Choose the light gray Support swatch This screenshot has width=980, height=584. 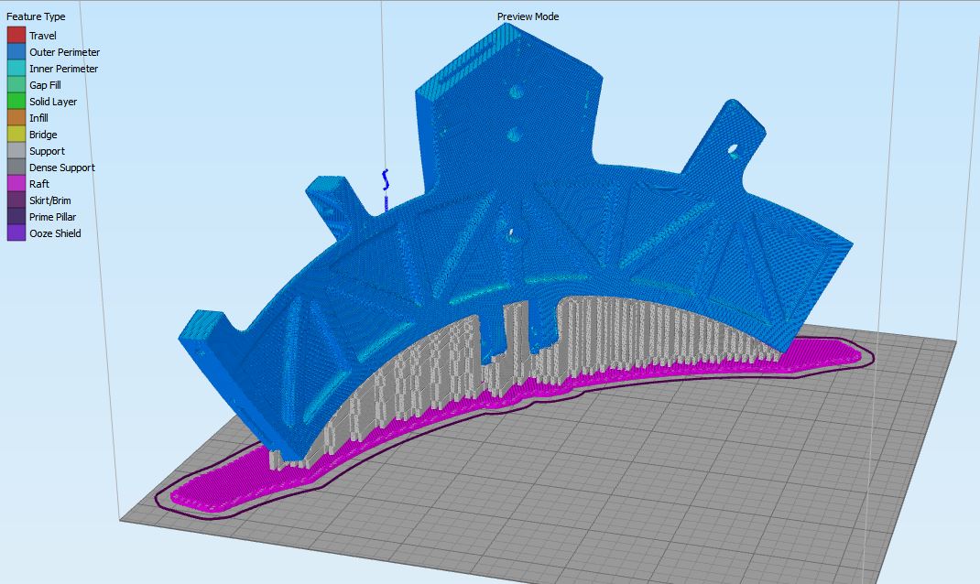pos(16,151)
